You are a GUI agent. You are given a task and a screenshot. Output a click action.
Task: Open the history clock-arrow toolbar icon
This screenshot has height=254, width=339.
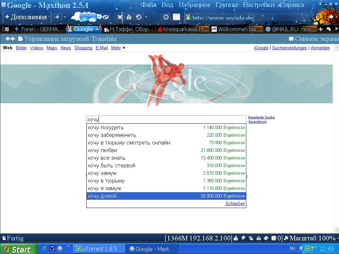(x=139, y=17)
